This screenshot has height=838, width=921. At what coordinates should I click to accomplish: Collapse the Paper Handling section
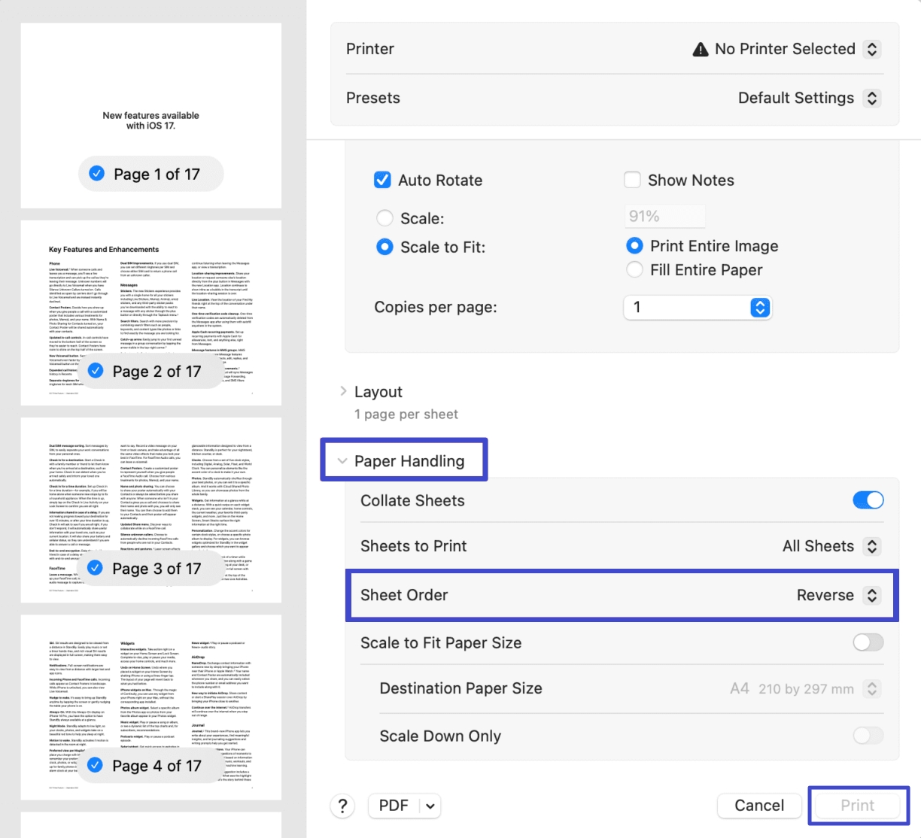click(x=342, y=461)
